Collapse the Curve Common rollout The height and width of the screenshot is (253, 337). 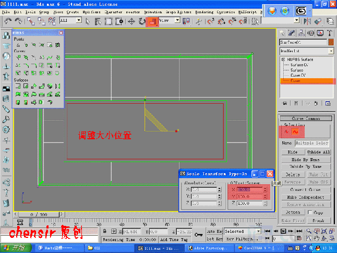click(x=306, y=118)
